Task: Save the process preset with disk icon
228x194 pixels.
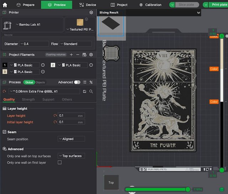Action: 84,91
